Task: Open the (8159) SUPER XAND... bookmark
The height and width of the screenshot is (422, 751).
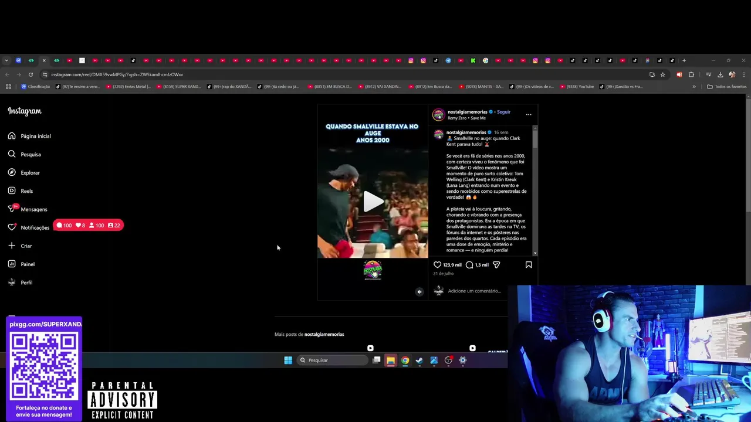Action: (179, 87)
